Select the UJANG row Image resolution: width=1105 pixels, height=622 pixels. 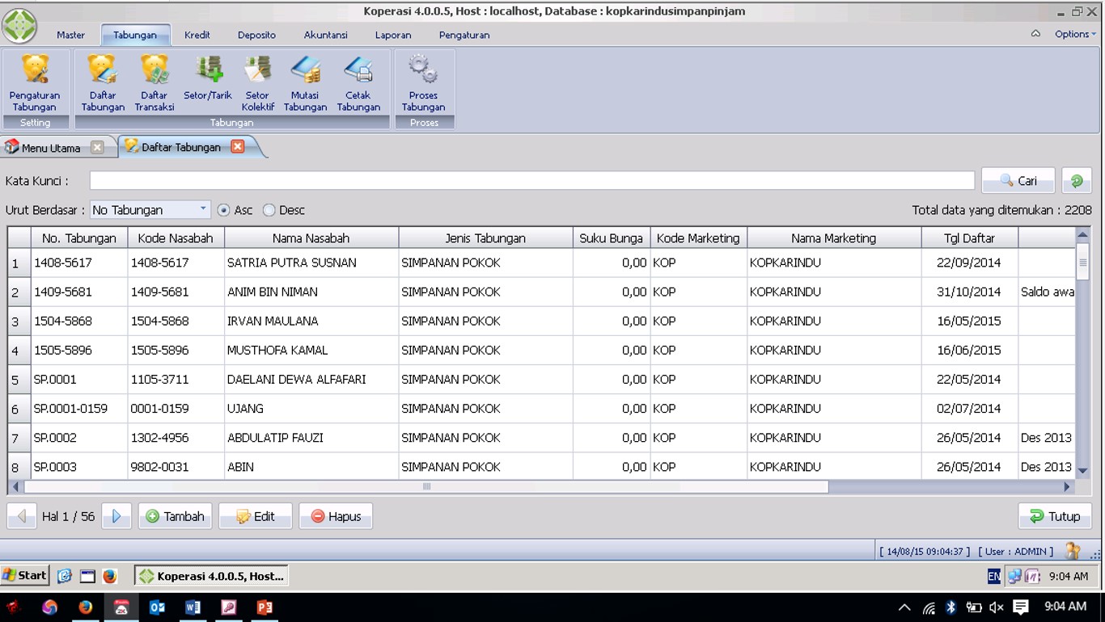[542, 408]
